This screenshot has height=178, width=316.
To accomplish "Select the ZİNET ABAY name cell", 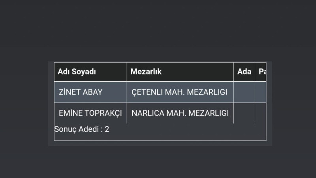I will pyautogui.click(x=80, y=92).
